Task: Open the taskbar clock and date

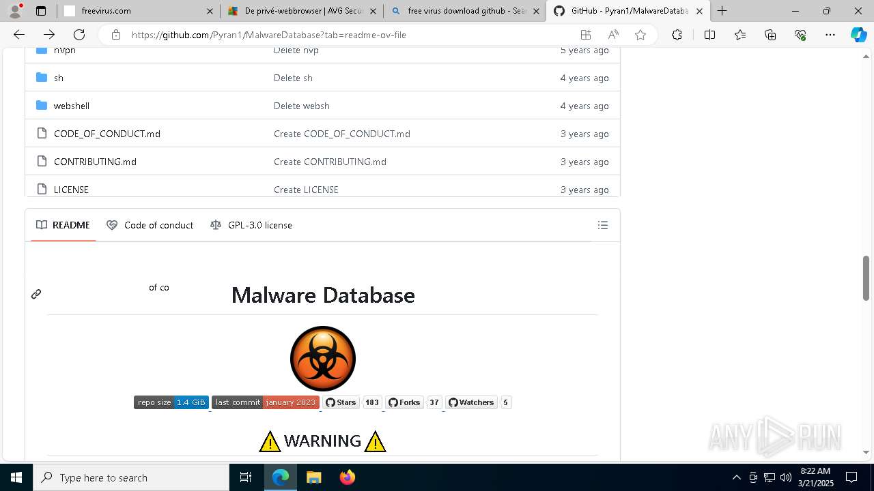Action: point(815,477)
